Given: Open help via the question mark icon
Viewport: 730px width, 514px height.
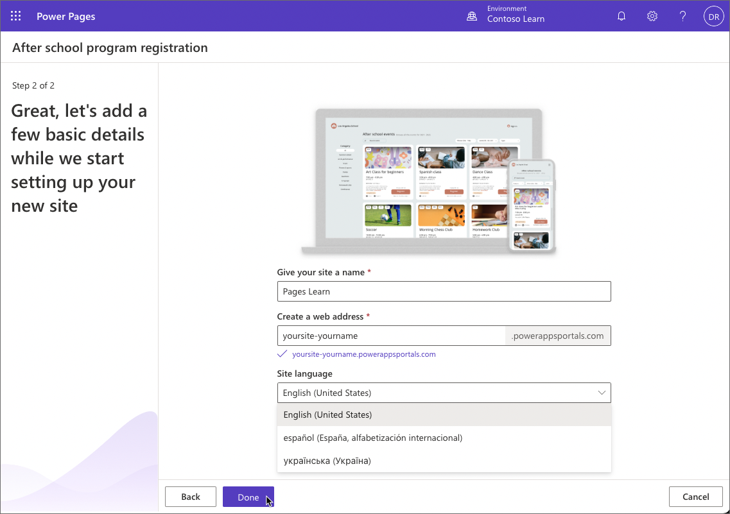Looking at the screenshot, I should point(682,15).
